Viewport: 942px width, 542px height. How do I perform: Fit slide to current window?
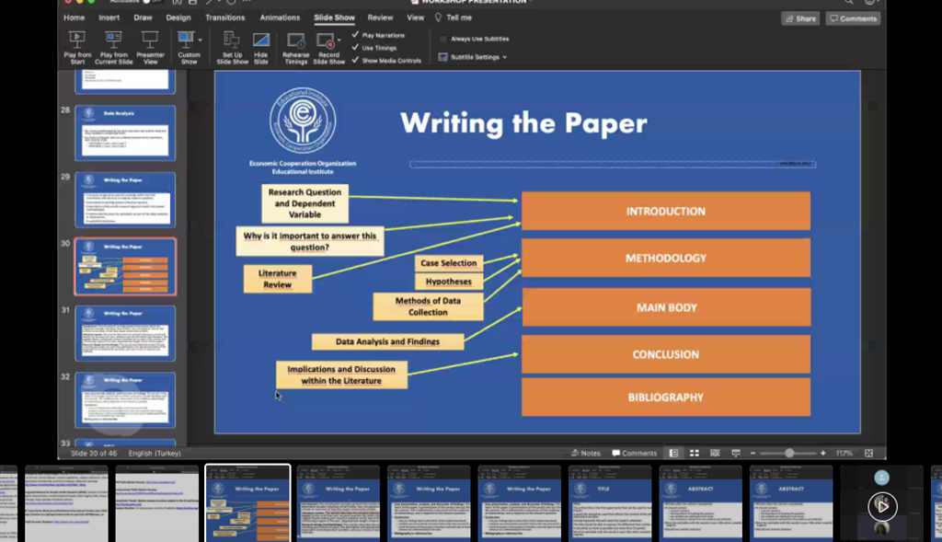point(868,453)
